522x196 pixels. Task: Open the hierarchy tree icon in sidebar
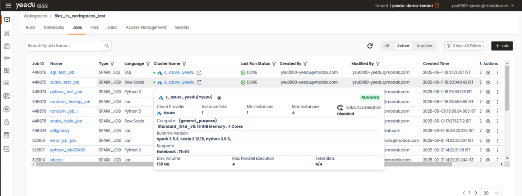[7, 33]
